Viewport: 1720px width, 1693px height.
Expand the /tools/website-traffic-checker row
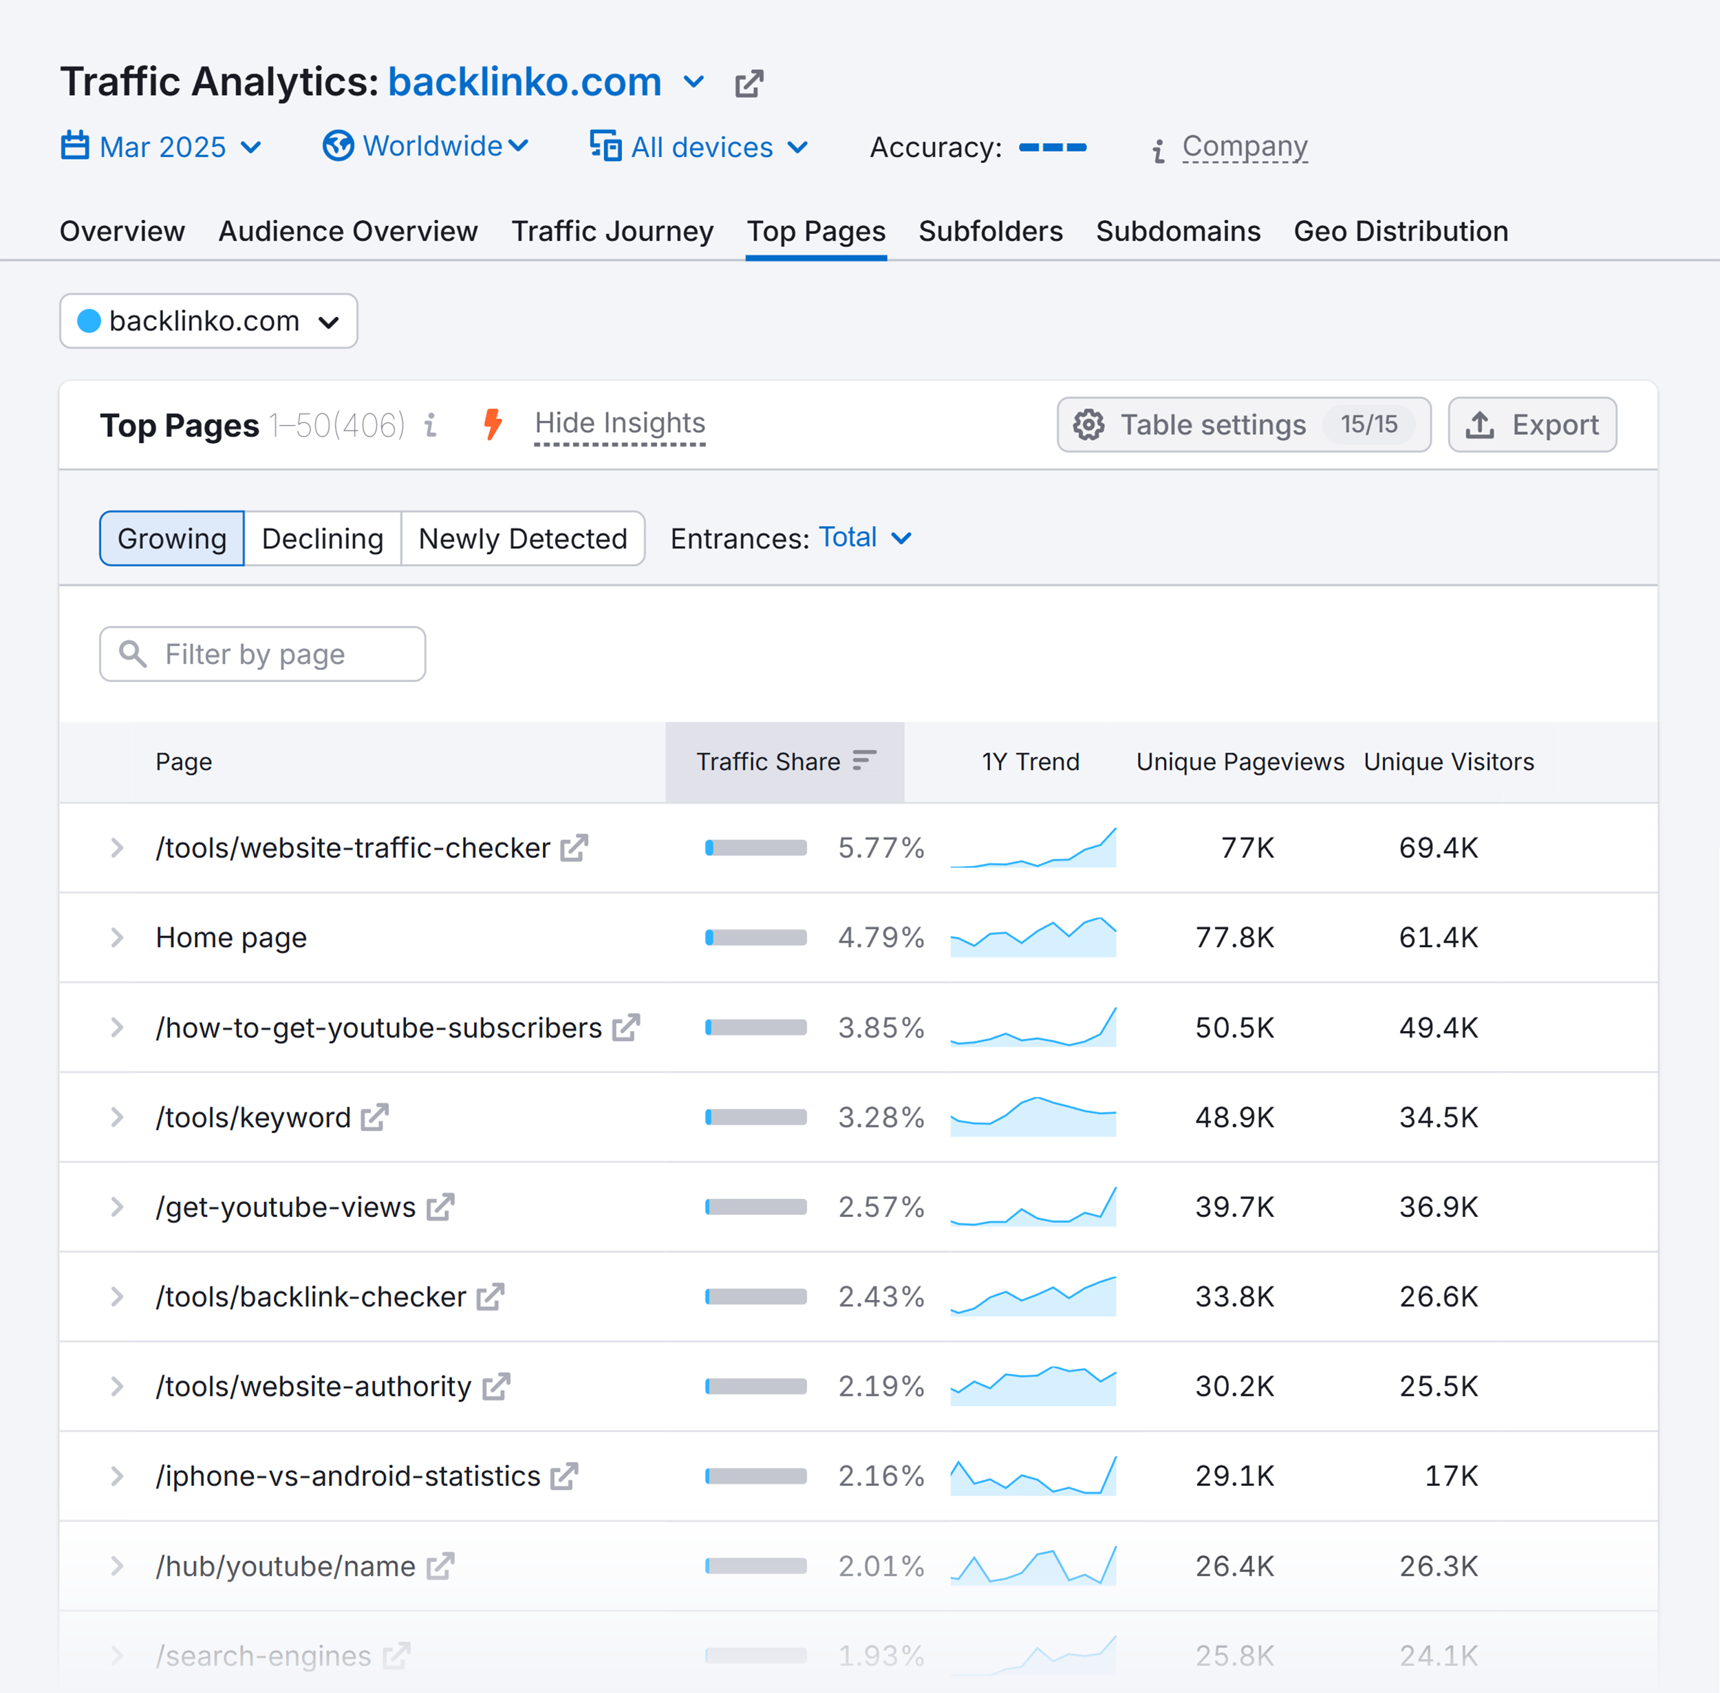(116, 848)
